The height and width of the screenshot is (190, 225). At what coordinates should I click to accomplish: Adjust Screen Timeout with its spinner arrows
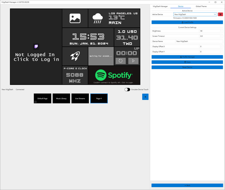(221, 36)
